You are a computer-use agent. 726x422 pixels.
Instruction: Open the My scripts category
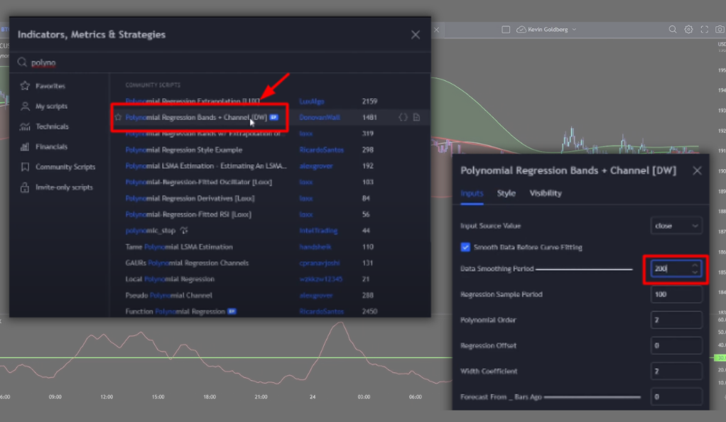[44, 106]
